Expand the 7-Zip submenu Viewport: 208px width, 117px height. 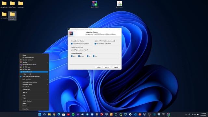click(34, 74)
